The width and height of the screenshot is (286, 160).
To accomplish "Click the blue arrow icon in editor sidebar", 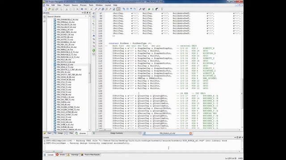I will pyautogui.click(x=94, y=36).
